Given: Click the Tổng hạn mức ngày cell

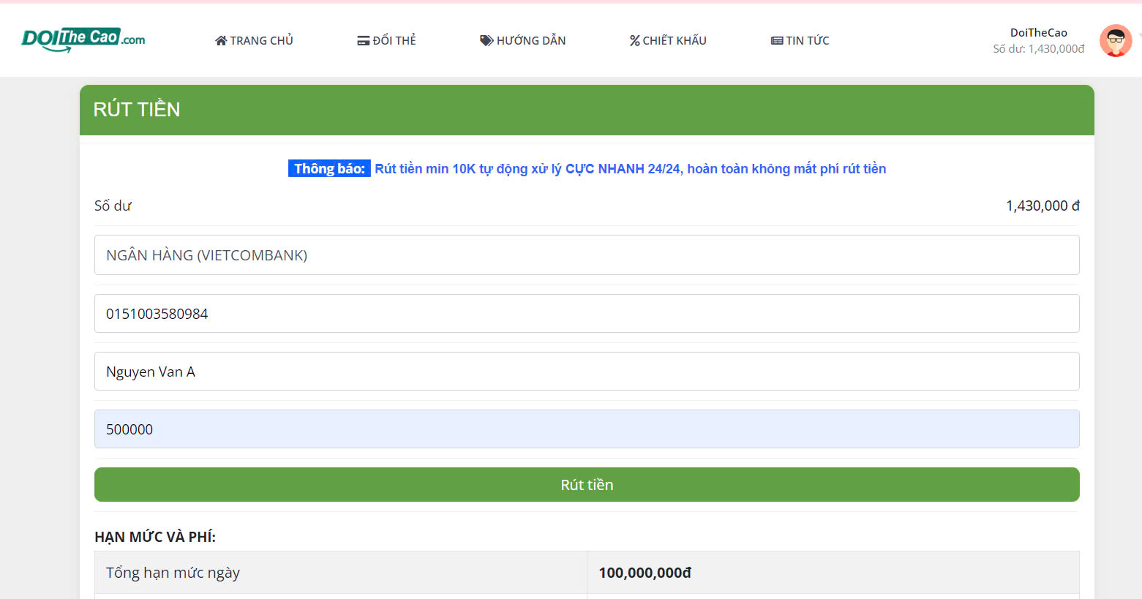Looking at the screenshot, I should [341, 573].
